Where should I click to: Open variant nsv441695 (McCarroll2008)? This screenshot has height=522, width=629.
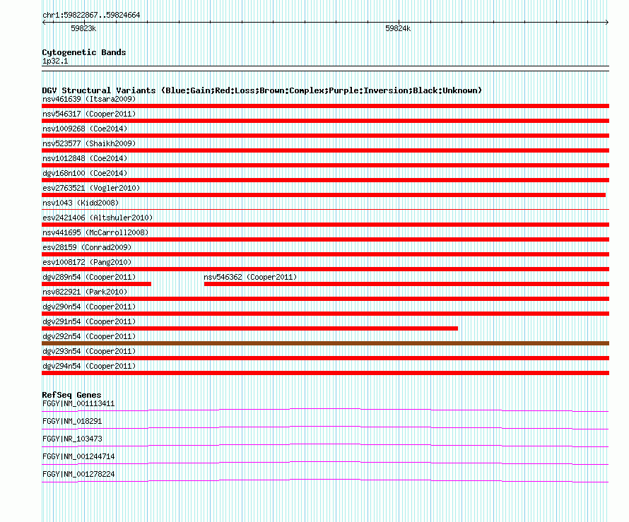click(x=95, y=232)
